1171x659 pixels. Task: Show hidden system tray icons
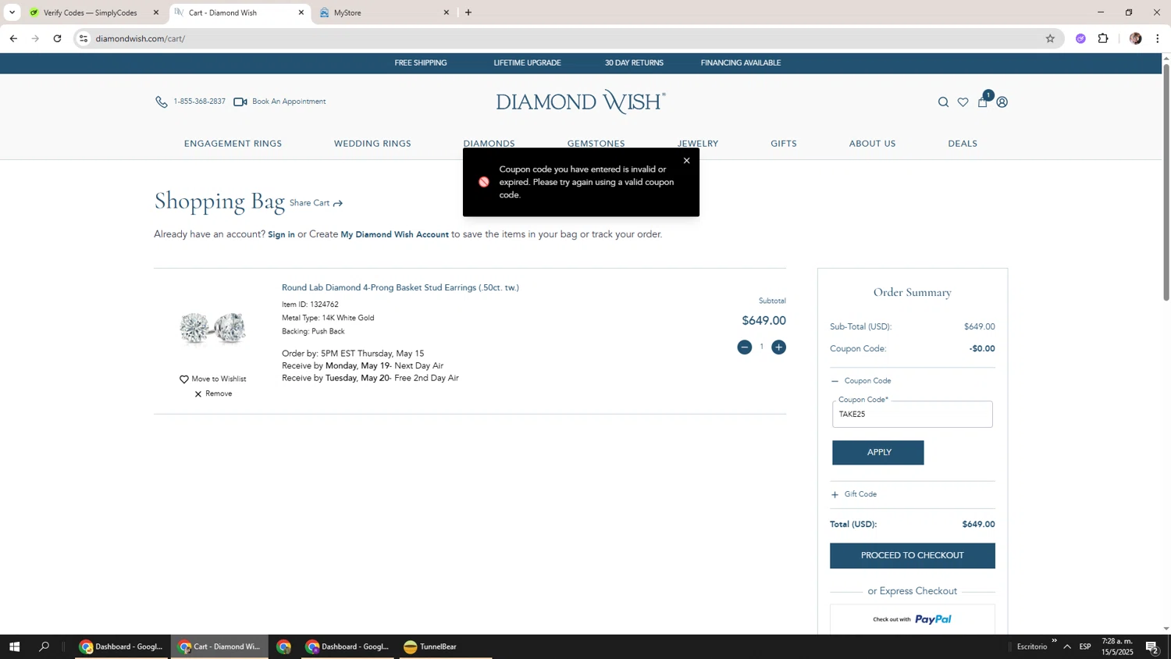[1067, 647]
